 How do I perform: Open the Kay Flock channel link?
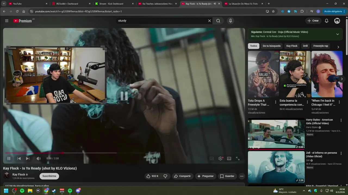click(19, 174)
